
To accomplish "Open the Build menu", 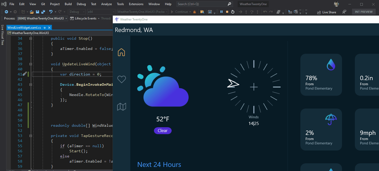I will point(68,4).
